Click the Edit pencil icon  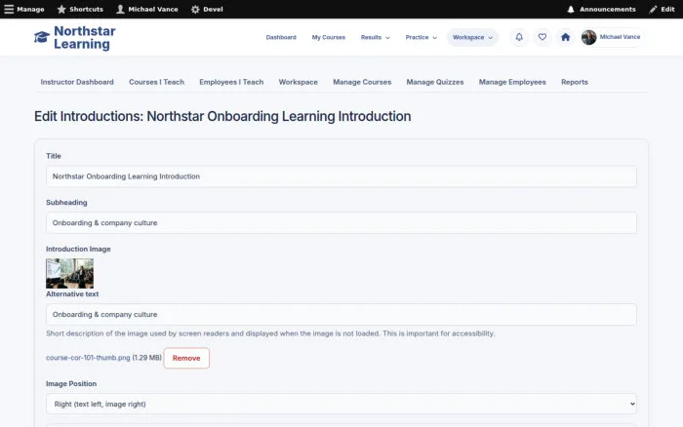click(x=653, y=9)
